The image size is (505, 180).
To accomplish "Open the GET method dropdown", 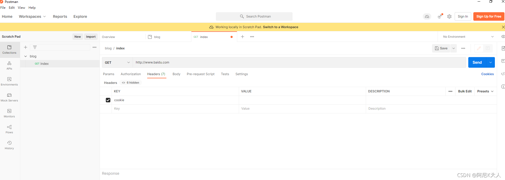I will [117, 62].
